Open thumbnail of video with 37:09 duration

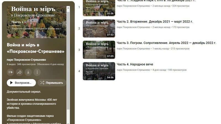click(x=99, y=50)
